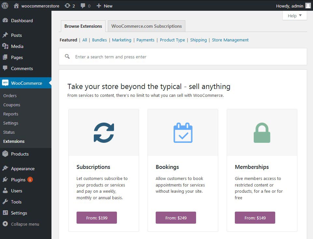Click the Bookings calendar icon
This screenshot has height=239, width=313.
tap(183, 132)
